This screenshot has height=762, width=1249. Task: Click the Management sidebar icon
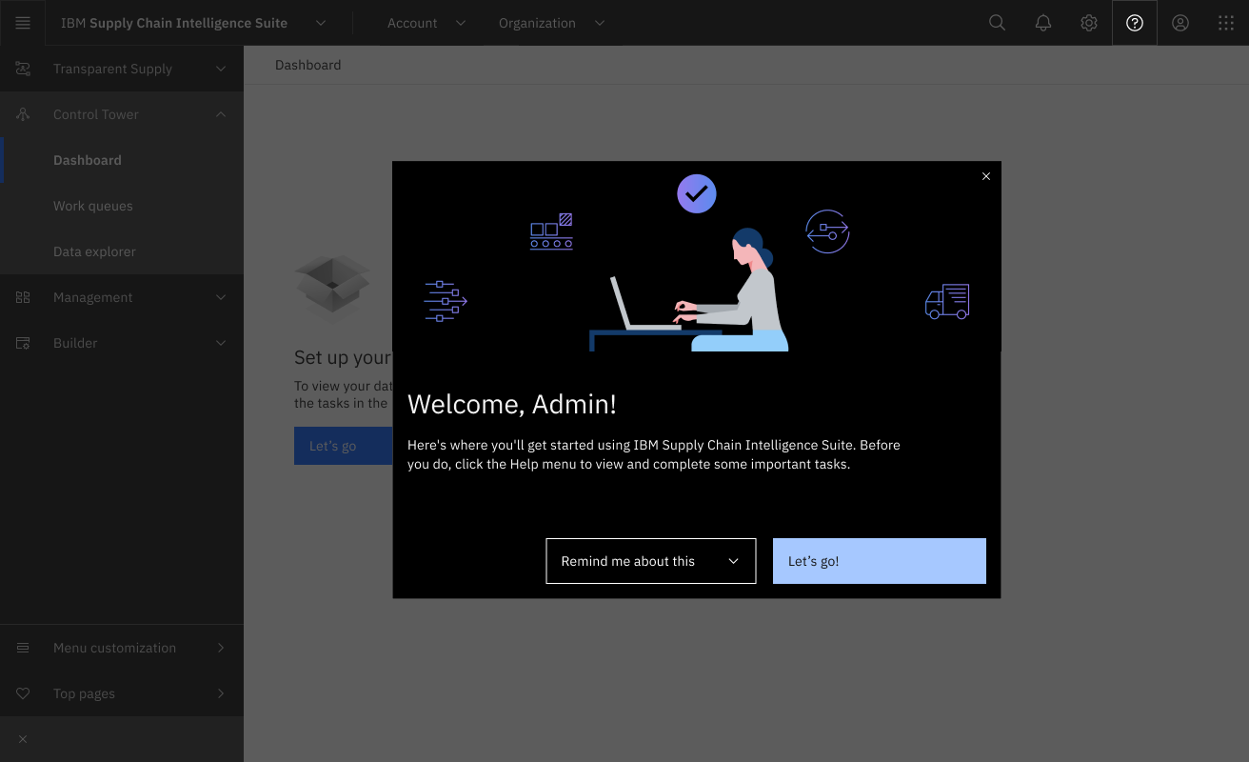point(23,297)
